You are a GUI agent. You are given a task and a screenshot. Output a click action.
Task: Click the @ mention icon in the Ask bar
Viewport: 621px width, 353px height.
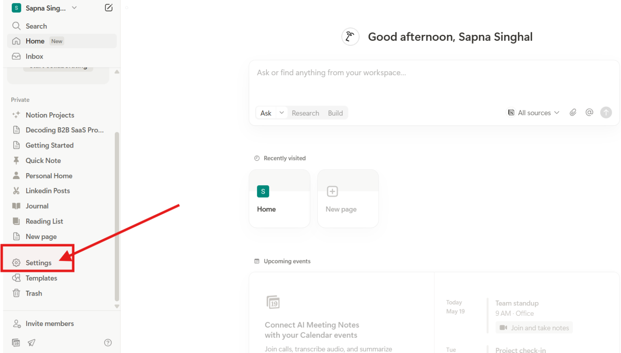[x=589, y=112]
